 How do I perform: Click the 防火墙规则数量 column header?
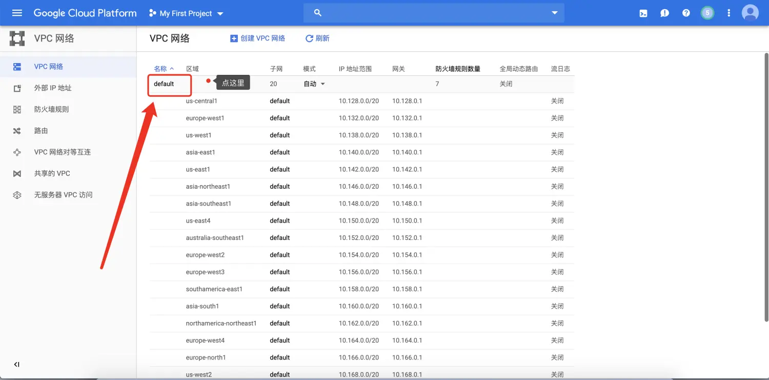click(458, 69)
